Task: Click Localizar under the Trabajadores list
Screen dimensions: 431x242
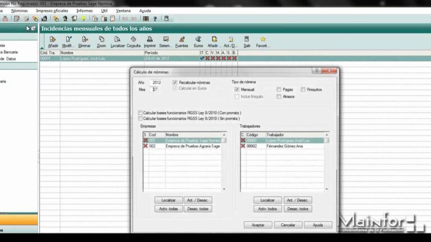Action: coord(268,201)
